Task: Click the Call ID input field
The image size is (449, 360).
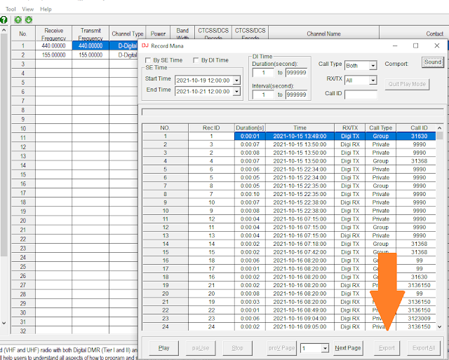Action: pos(361,95)
